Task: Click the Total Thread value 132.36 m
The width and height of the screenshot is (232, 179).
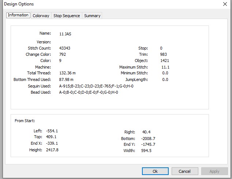Action: (67, 73)
